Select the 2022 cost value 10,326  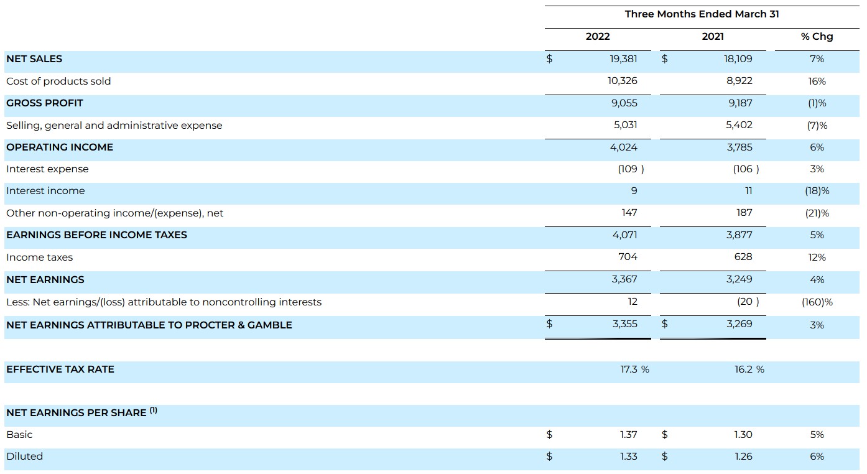tap(623, 81)
